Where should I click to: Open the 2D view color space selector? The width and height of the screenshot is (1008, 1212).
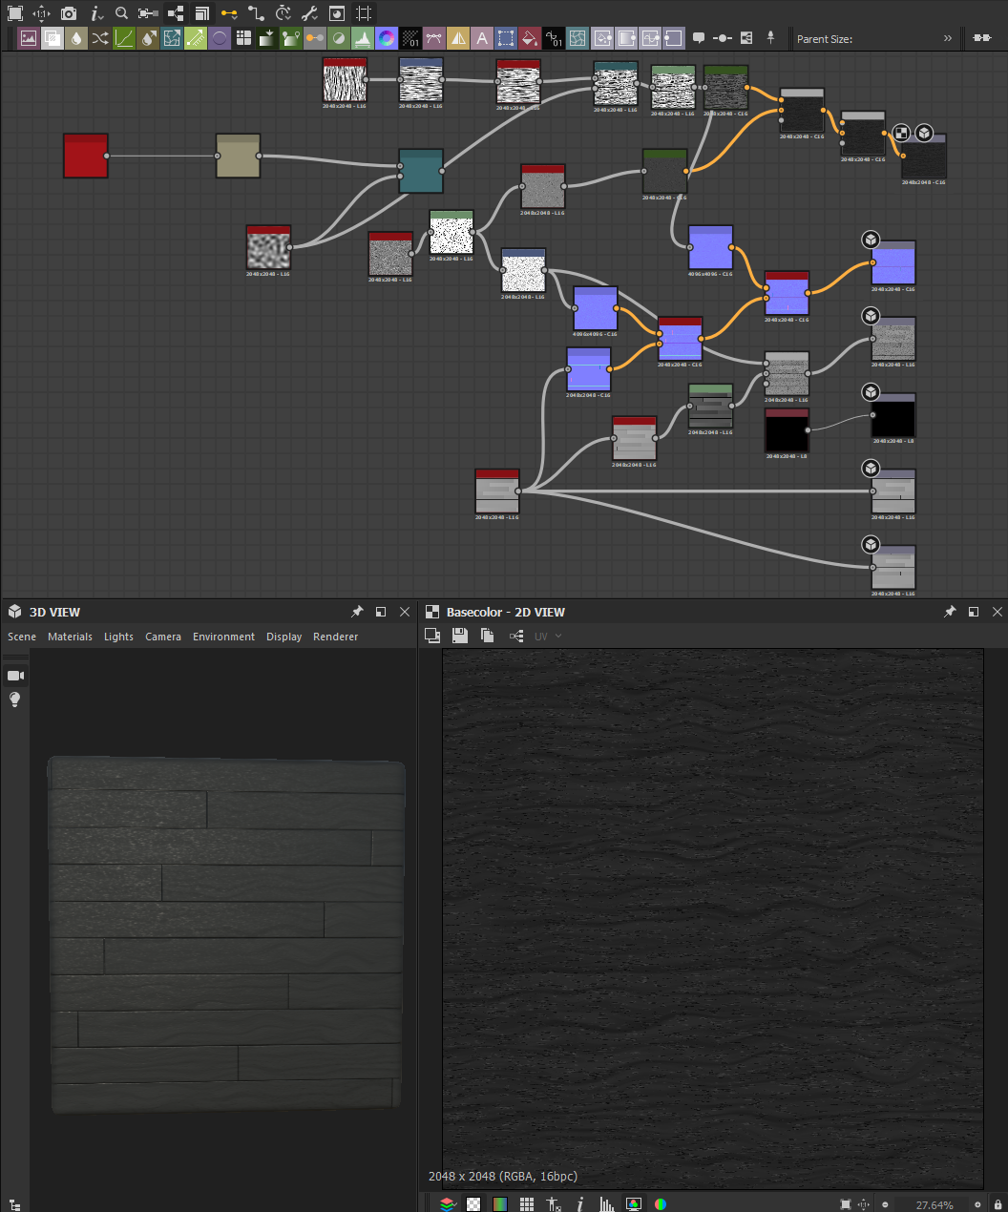coord(634,1204)
